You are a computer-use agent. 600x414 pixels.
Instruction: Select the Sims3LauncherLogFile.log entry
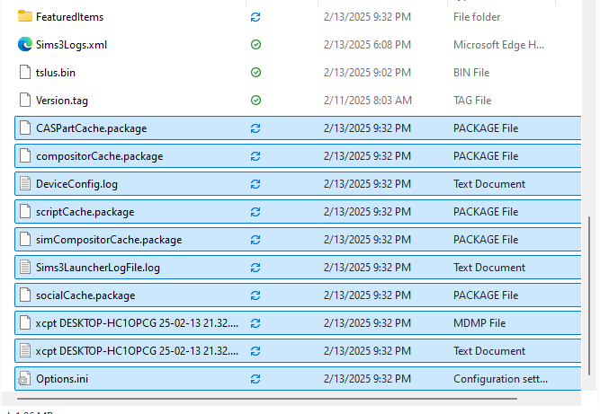[x=298, y=268]
